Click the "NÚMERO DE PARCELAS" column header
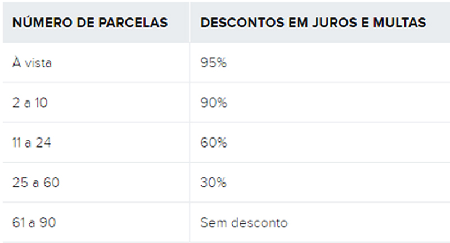Viewport: 450px width, 243px height. point(90,23)
